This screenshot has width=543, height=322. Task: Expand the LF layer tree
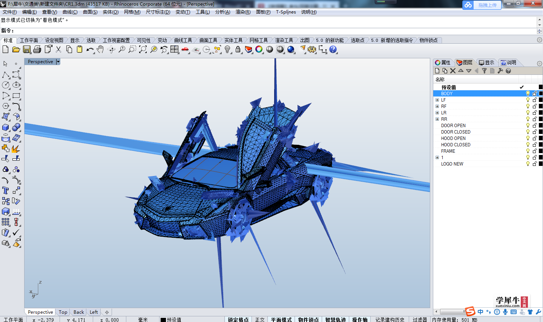pos(437,100)
